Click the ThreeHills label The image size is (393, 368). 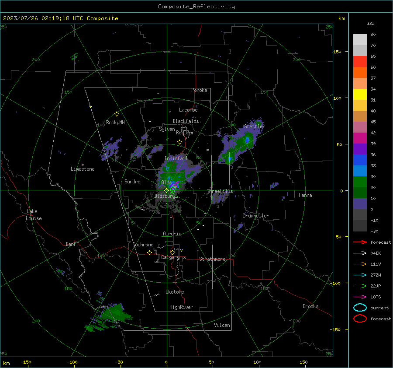click(x=220, y=191)
